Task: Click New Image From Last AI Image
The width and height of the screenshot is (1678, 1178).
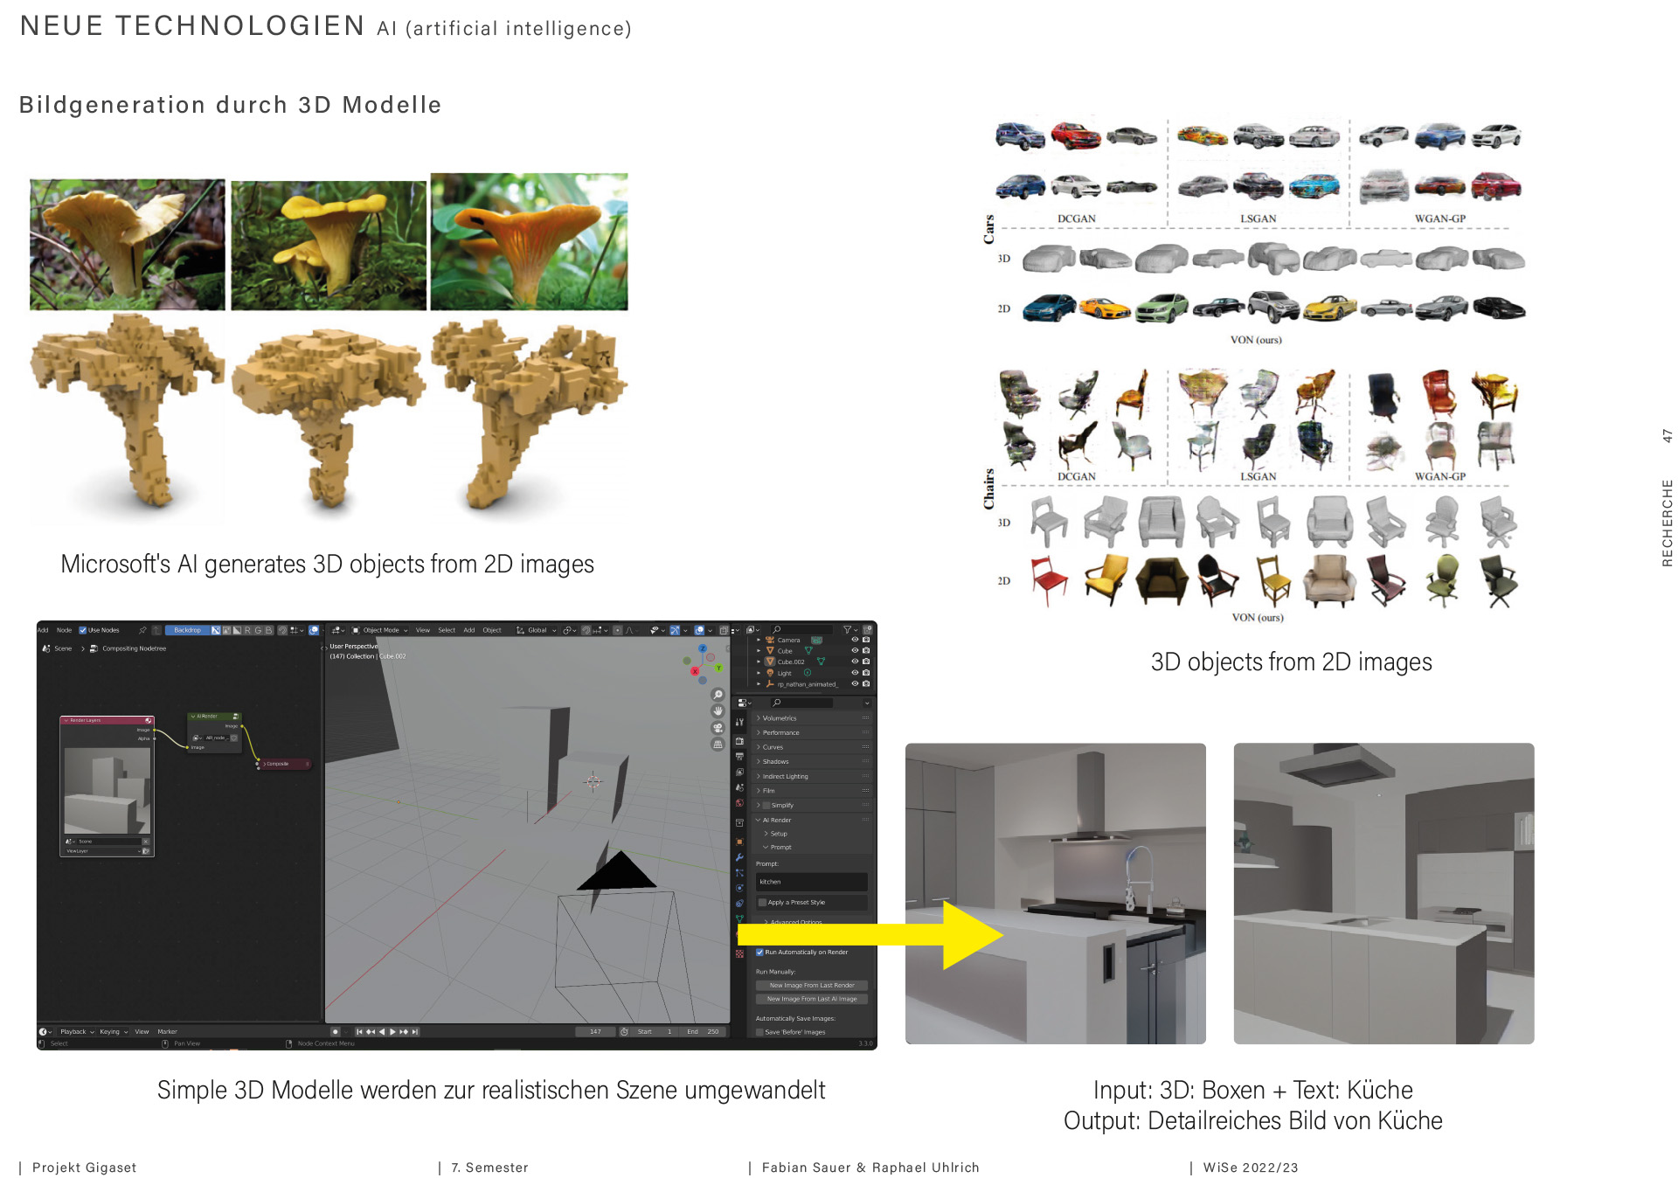Action: 812,1000
